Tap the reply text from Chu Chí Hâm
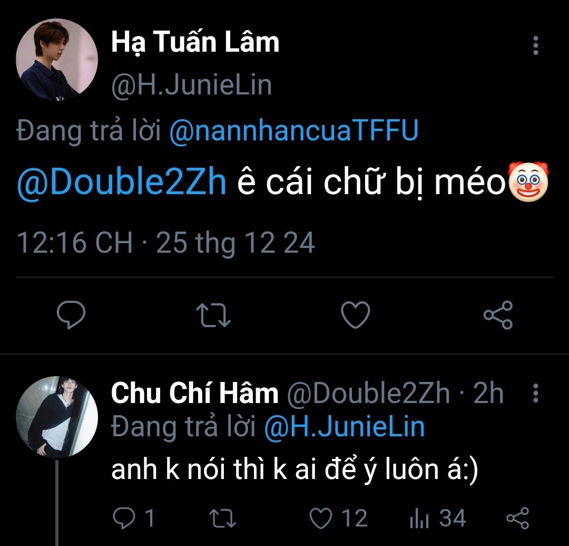 tap(295, 471)
